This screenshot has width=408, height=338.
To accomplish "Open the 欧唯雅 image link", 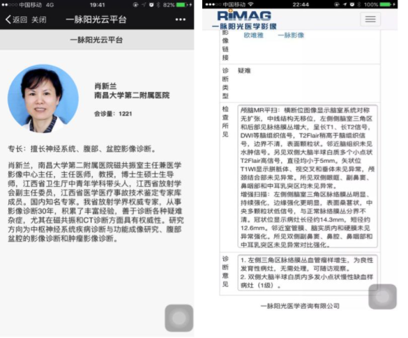I will coord(253,35).
